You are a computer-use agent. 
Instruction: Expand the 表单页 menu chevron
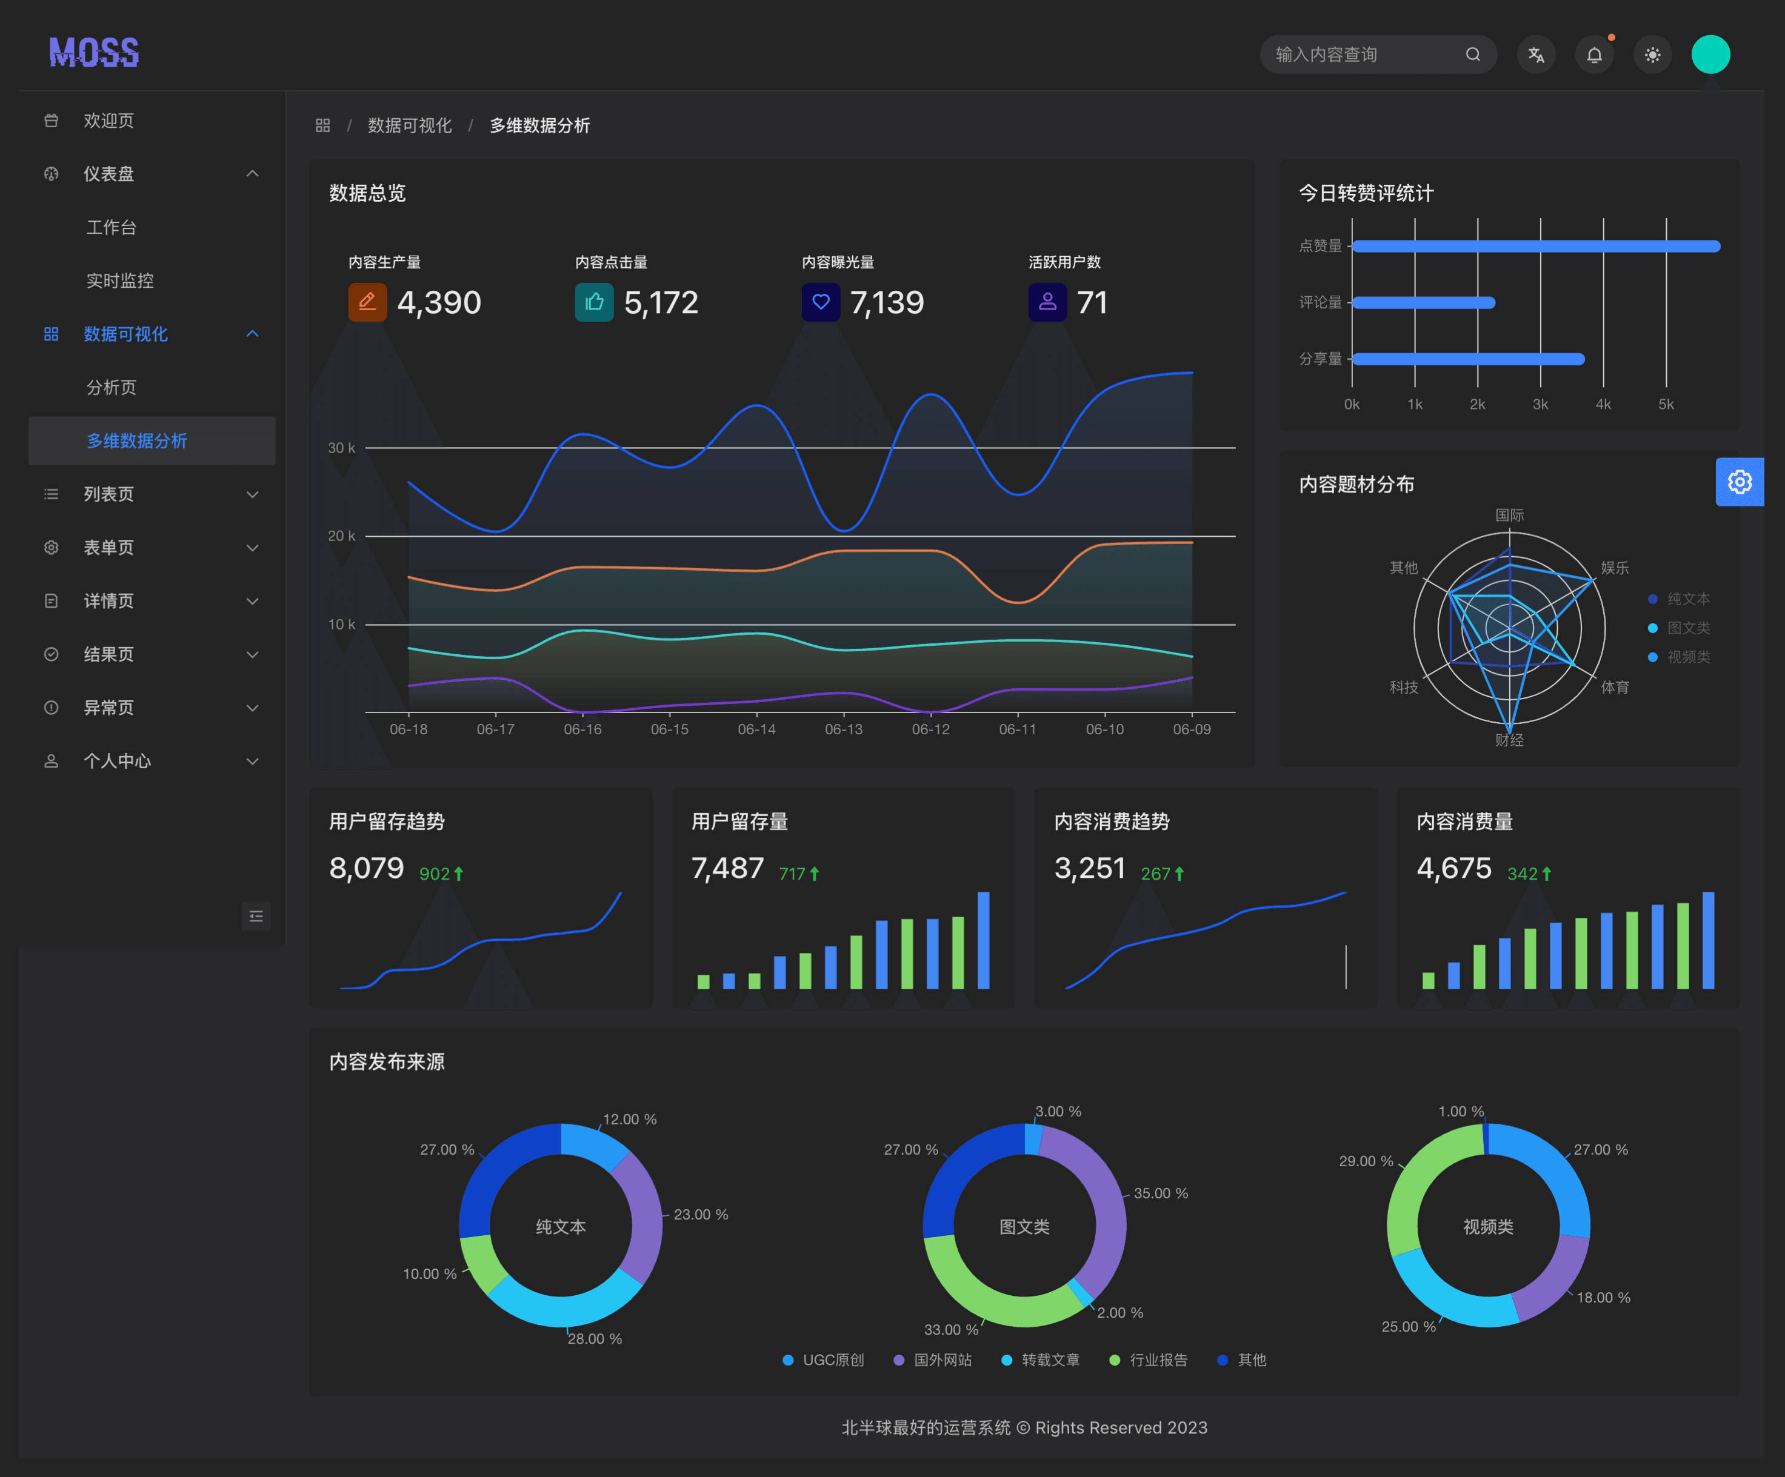pyautogui.click(x=253, y=548)
